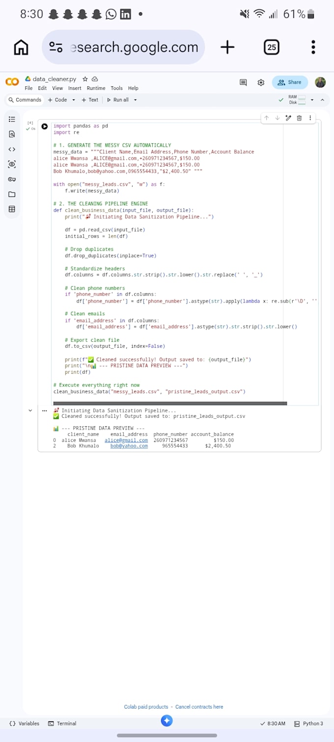Open Files folder sidebar icon
Image resolution: width=334 pixels, height=742 pixels.
click(x=12, y=194)
